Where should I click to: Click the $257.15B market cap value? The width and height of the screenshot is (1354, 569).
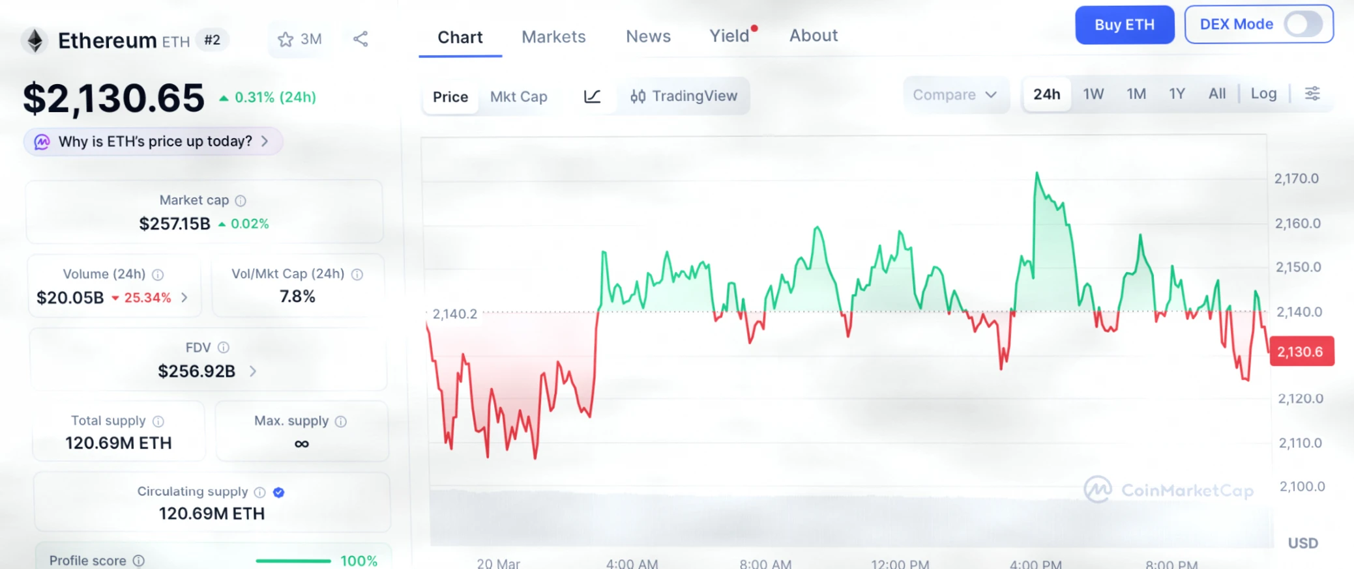pyautogui.click(x=175, y=224)
